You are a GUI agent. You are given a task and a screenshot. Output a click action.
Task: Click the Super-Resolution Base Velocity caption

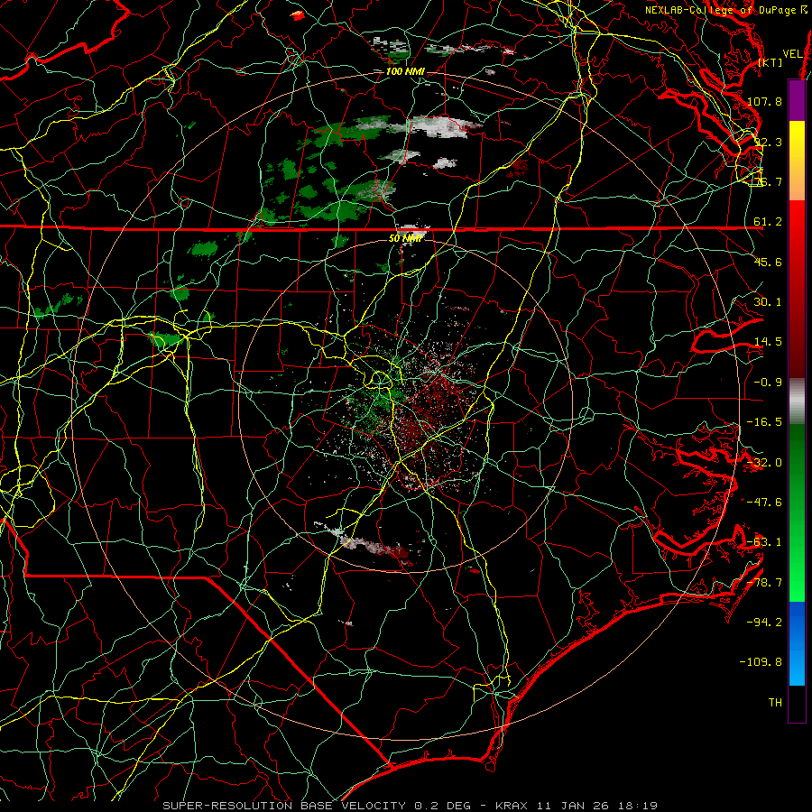click(411, 806)
